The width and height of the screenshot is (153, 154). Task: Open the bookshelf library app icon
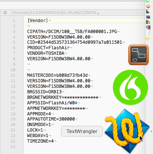[x=148, y=22]
